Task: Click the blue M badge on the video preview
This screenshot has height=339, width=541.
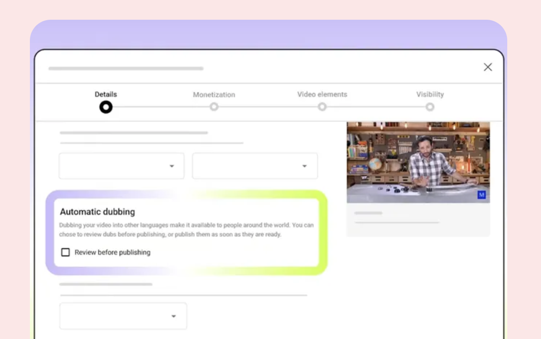Action: coord(481,195)
